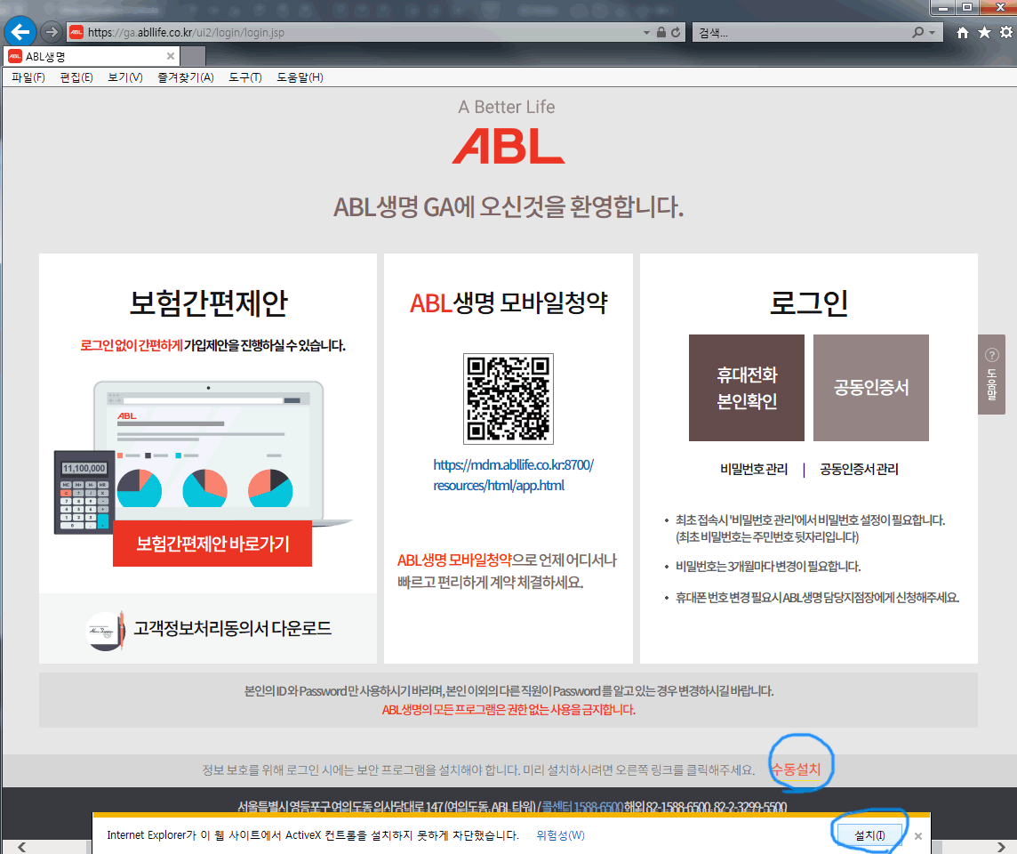Click the horizontal scrollbar right arrow
The width and height of the screenshot is (1017, 854).
coord(1001,847)
